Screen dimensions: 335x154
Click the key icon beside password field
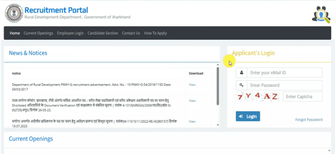point(242,85)
